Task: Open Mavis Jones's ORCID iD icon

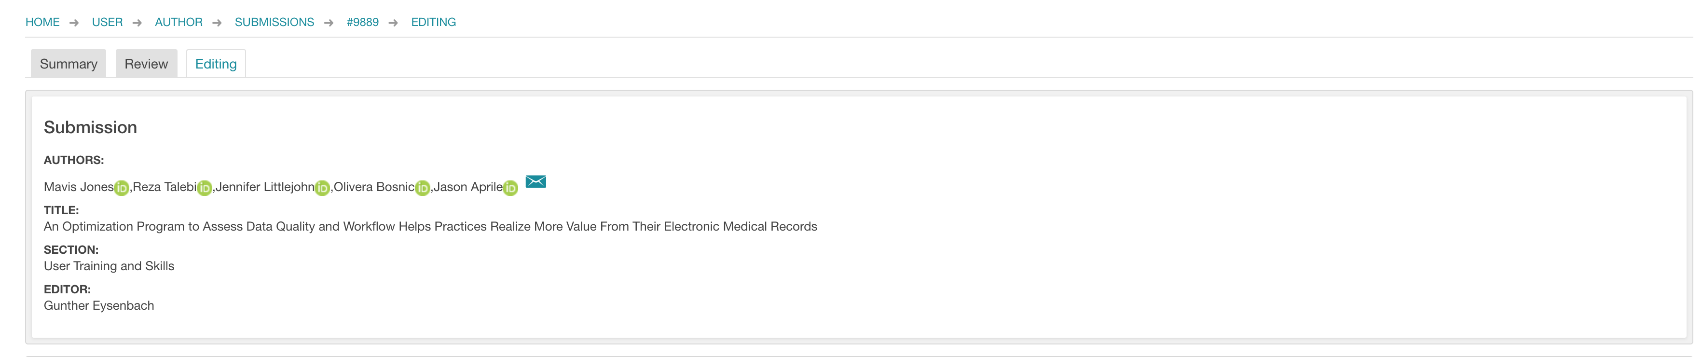Action: pos(122,189)
